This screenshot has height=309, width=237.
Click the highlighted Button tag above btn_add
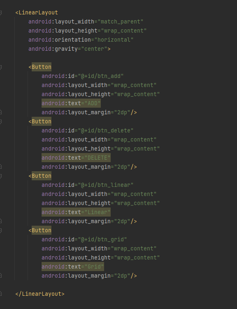tap(42, 67)
